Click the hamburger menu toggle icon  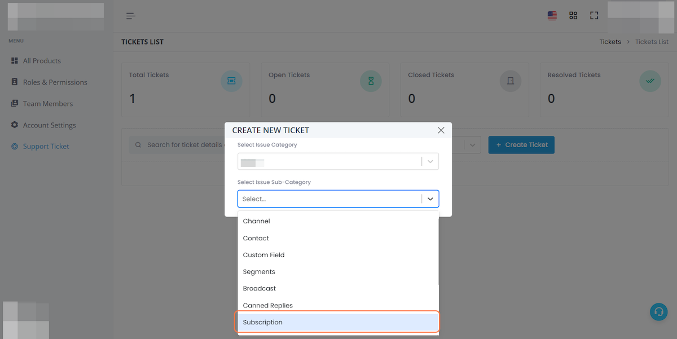(131, 16)
